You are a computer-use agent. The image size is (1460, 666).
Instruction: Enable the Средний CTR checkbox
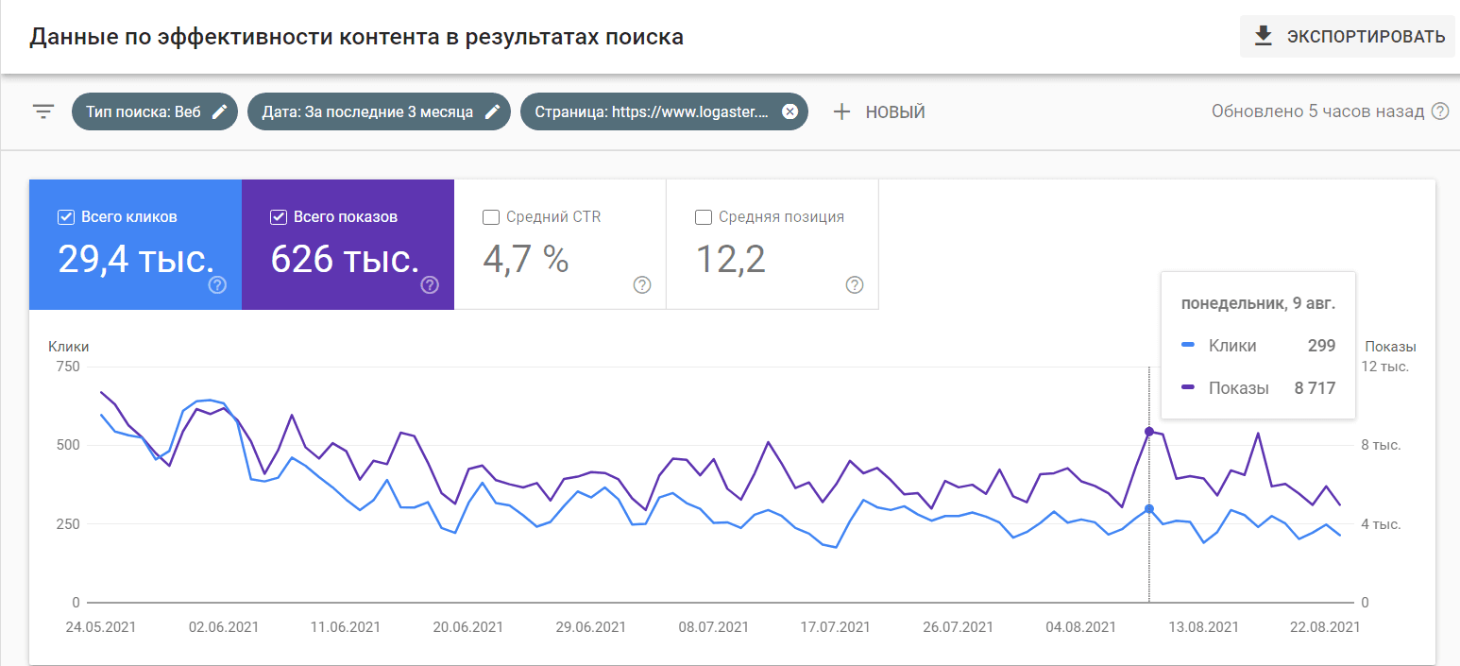[x=491, y=217]
